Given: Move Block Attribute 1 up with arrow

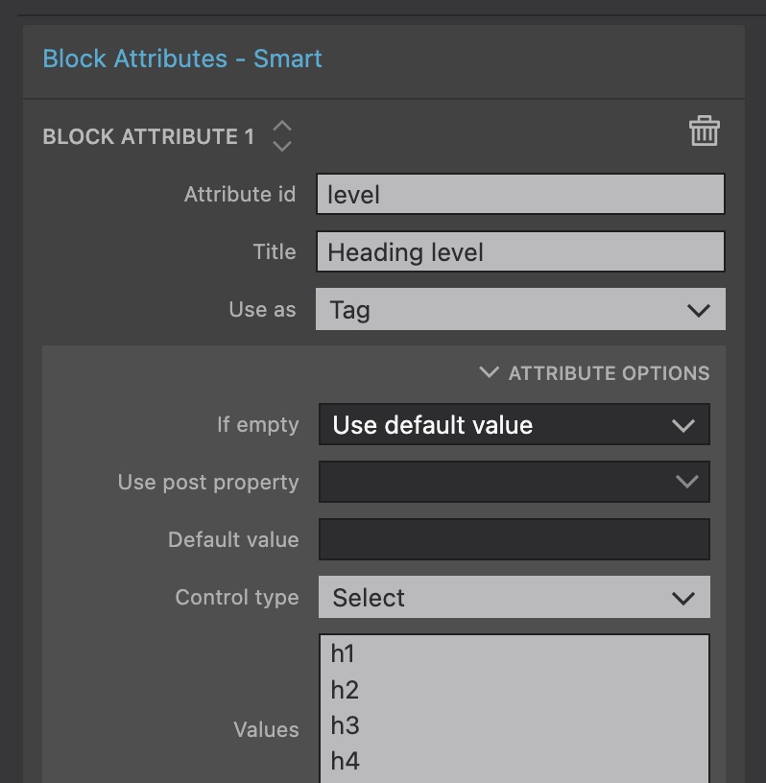Looking at the screenshot, I should pyautogui.click(x=282, y=126).
